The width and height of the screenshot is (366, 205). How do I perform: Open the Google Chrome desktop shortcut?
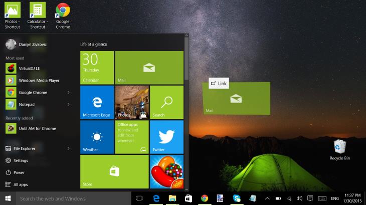click(x=63, y=15)
